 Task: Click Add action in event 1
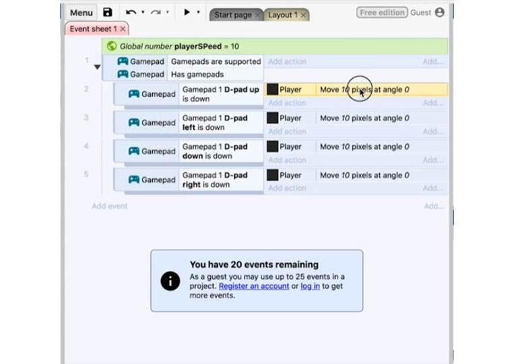click(x=287, y=61)
